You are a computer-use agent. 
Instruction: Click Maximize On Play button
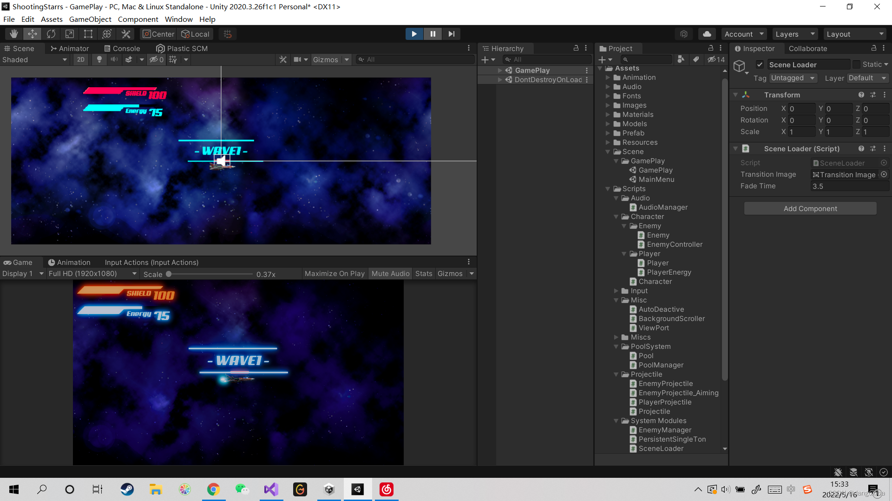[x=334, y=274]
